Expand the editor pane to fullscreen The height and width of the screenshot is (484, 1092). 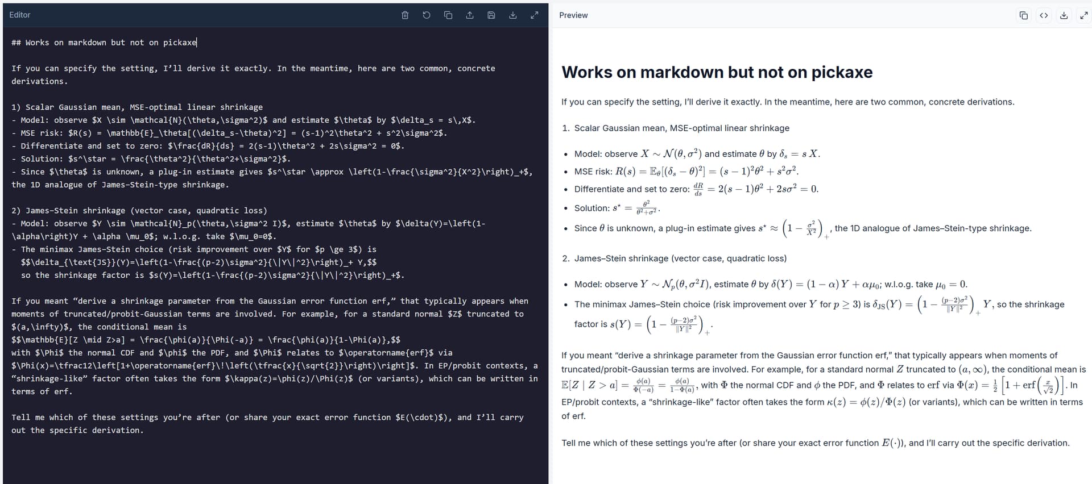pos(535,15)
